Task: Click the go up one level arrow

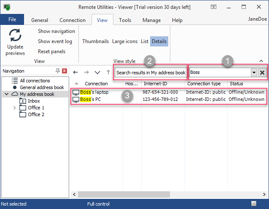Action: (x=108, y=72)
